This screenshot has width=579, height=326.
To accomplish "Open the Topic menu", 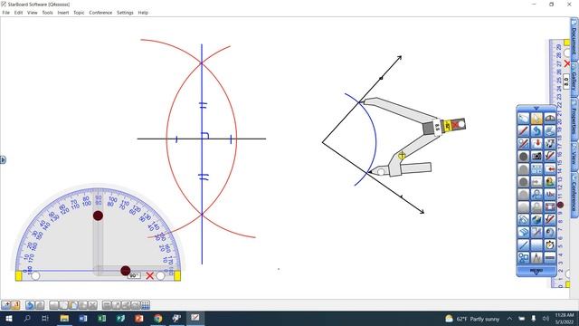I will [79, 13].
